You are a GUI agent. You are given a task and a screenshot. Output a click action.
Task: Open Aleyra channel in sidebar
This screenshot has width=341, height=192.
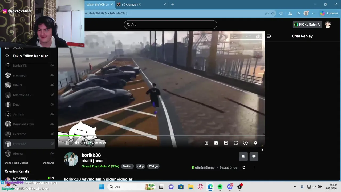pos(29,154)
